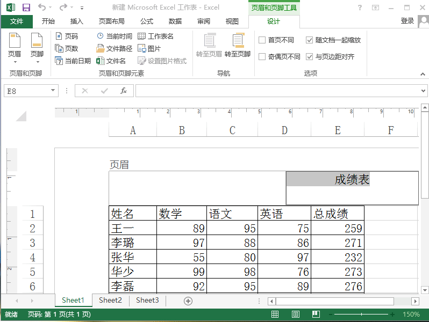Switch to the 视图 View tab

click(232, 21)
